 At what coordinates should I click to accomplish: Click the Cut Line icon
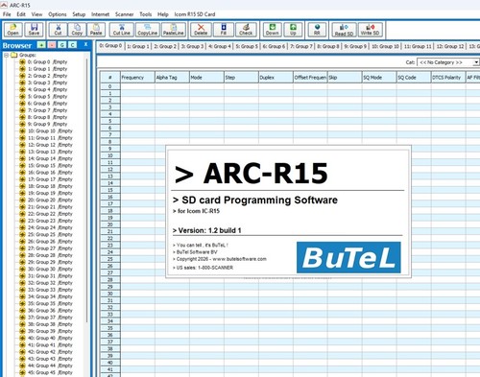click(x=122, y=30)
